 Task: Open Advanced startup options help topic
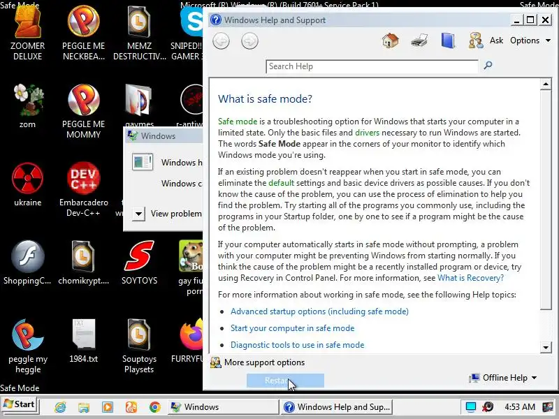(319, 311)
